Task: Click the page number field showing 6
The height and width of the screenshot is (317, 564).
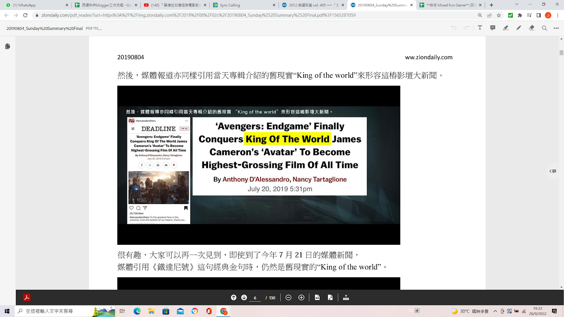Action: (x=255, y=298)
